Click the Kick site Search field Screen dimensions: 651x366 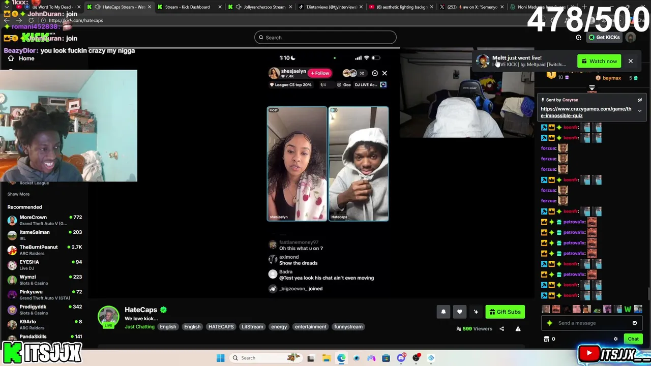[x=325, y=37]
